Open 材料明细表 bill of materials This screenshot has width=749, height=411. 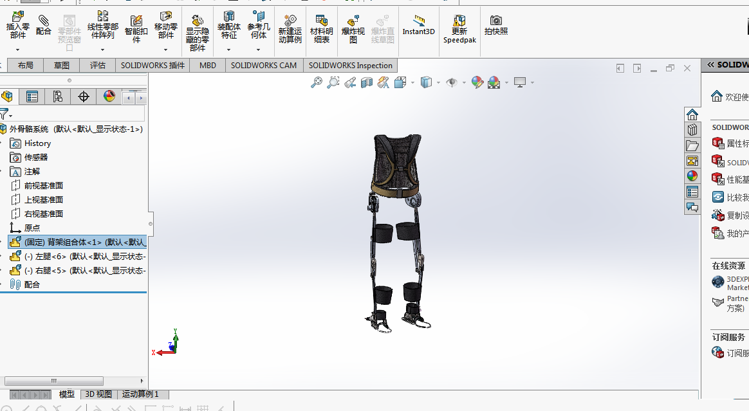tap(322, 29)
